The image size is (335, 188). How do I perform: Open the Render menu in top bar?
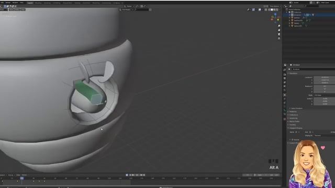click(x=8, y=3)
